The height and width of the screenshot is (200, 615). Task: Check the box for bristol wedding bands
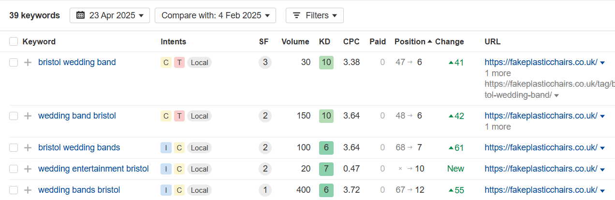click(x=14, y=148)
